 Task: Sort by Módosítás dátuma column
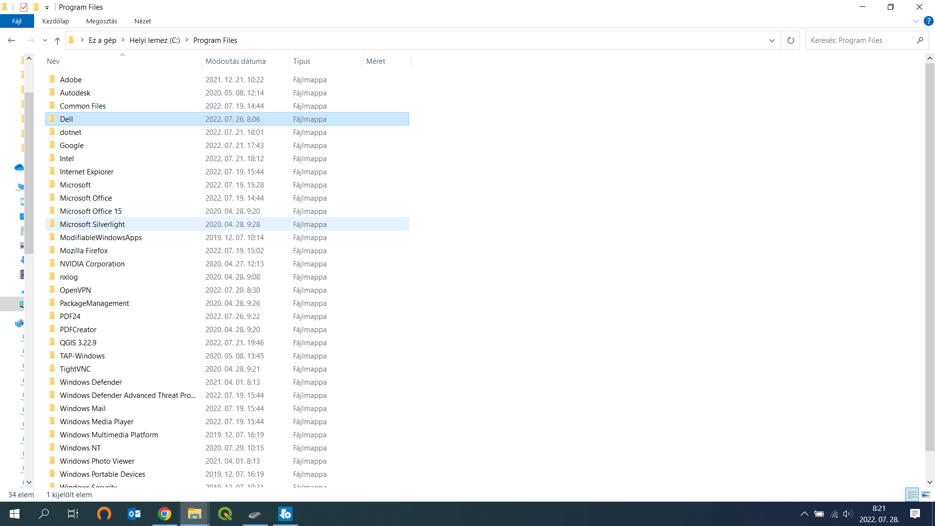(x=245, y=61)
